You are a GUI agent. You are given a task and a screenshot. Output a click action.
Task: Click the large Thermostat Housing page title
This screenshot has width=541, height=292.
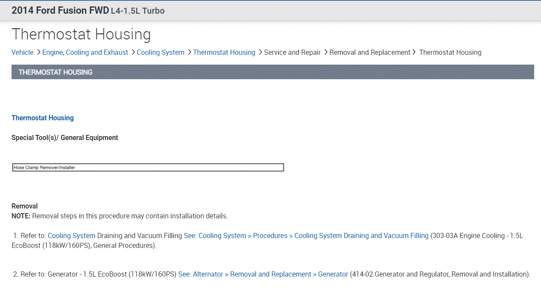coord(81,34)
